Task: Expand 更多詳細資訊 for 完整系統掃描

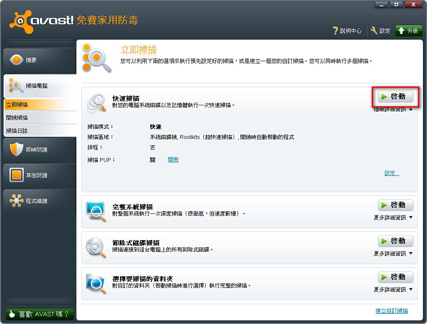Action: (x=393, y=218)
